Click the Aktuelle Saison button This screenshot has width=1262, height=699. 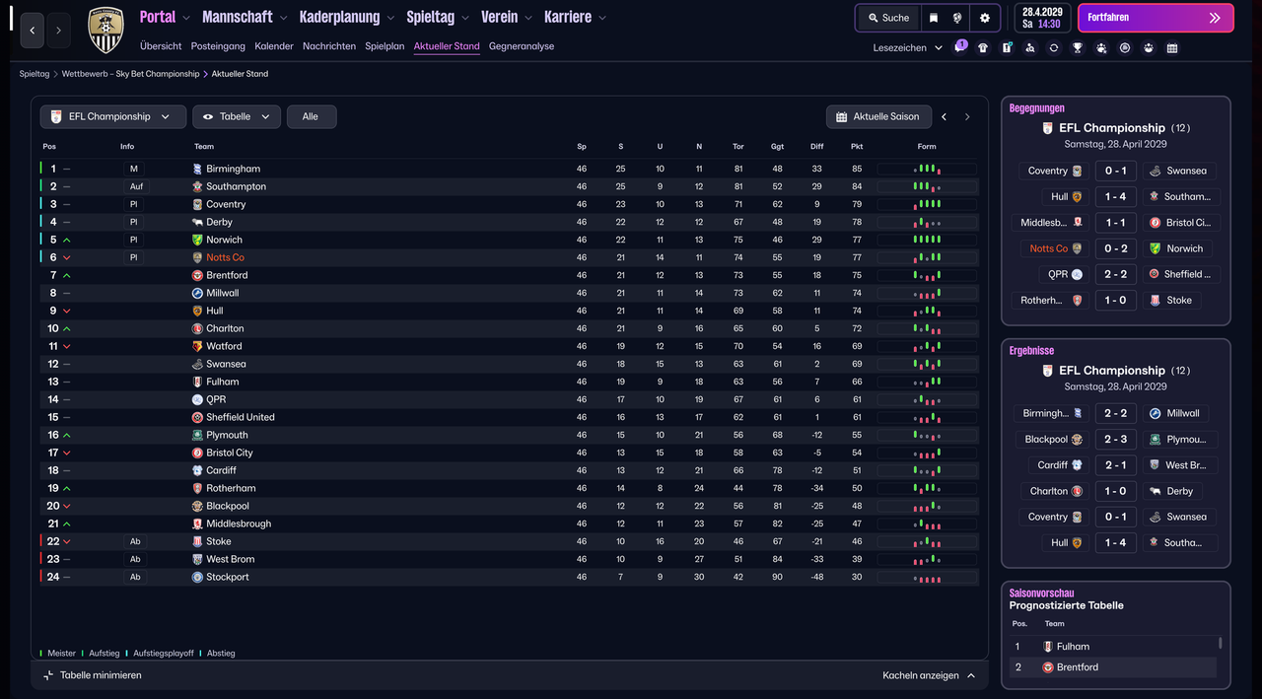pos(877,116)
